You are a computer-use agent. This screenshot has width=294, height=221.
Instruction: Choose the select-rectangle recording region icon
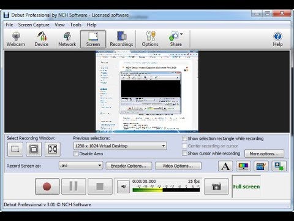[x=15, y=149]
